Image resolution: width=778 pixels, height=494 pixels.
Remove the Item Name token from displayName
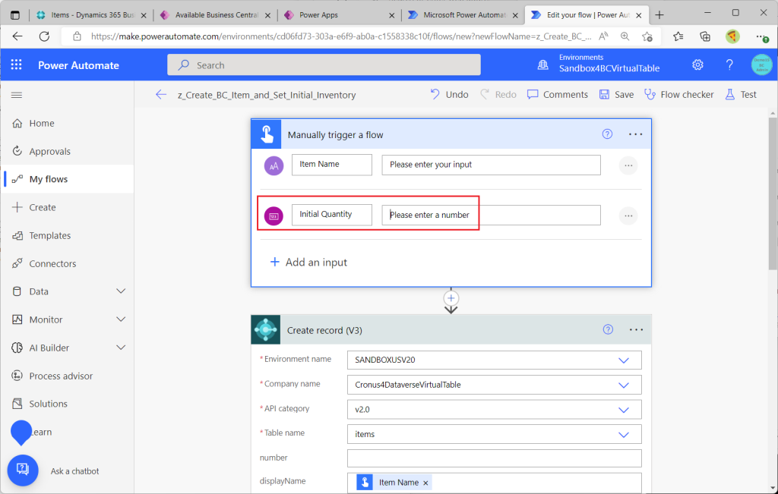pyautogui.click(x=425, y=483)
